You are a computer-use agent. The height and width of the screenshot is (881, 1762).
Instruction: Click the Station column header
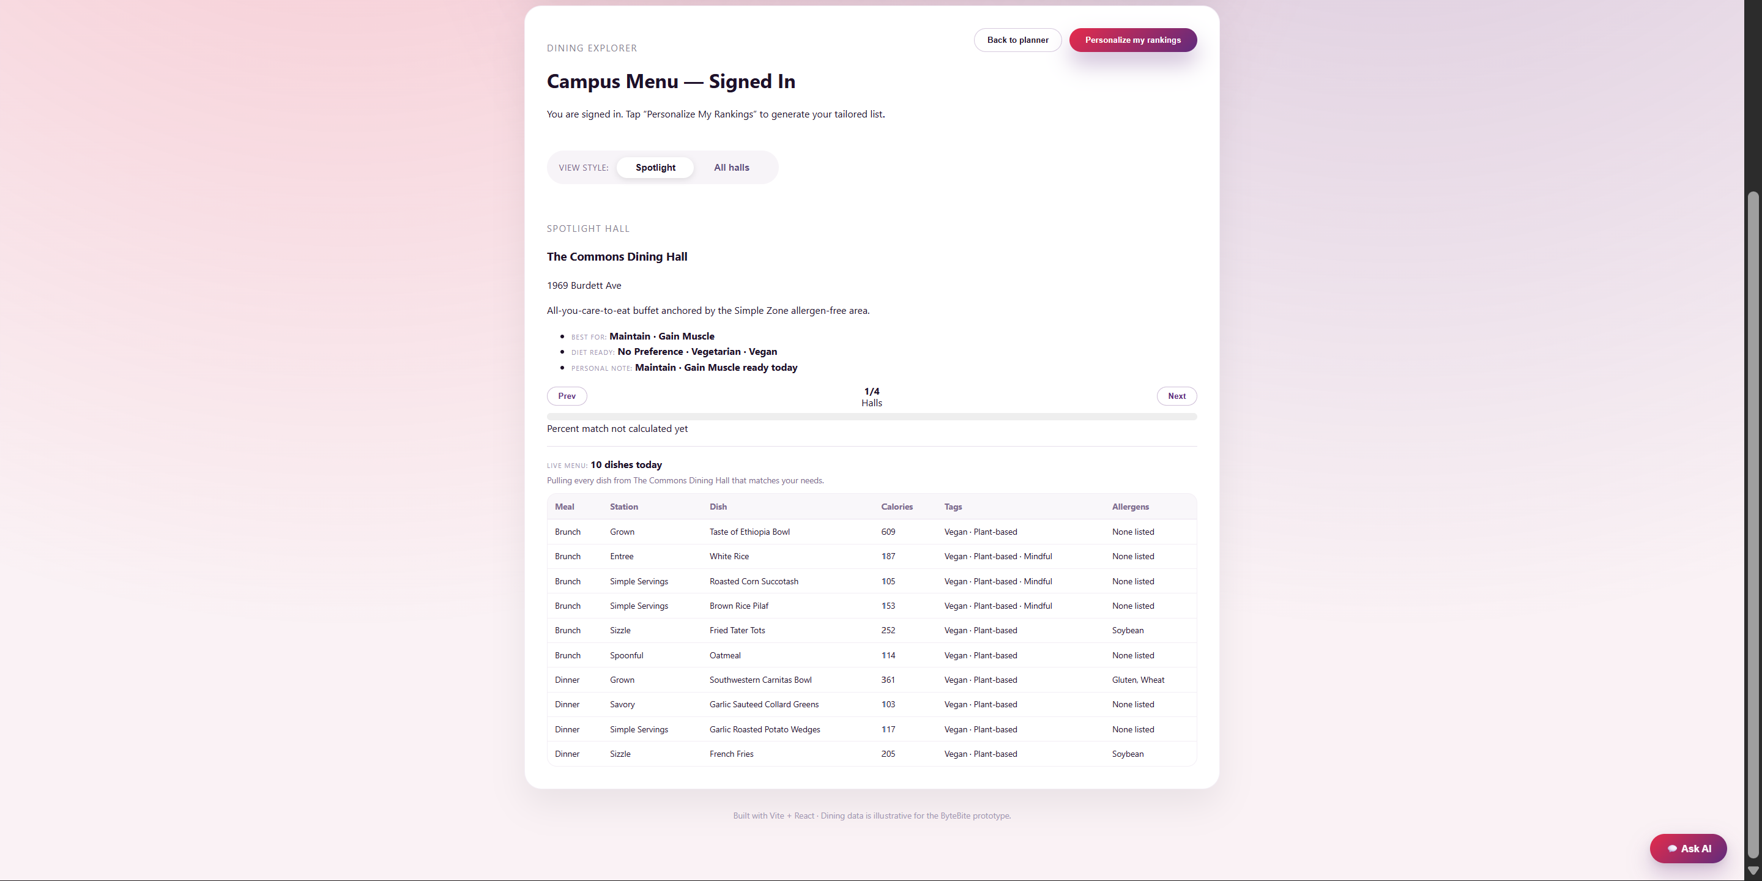click(x=623, y=507)
